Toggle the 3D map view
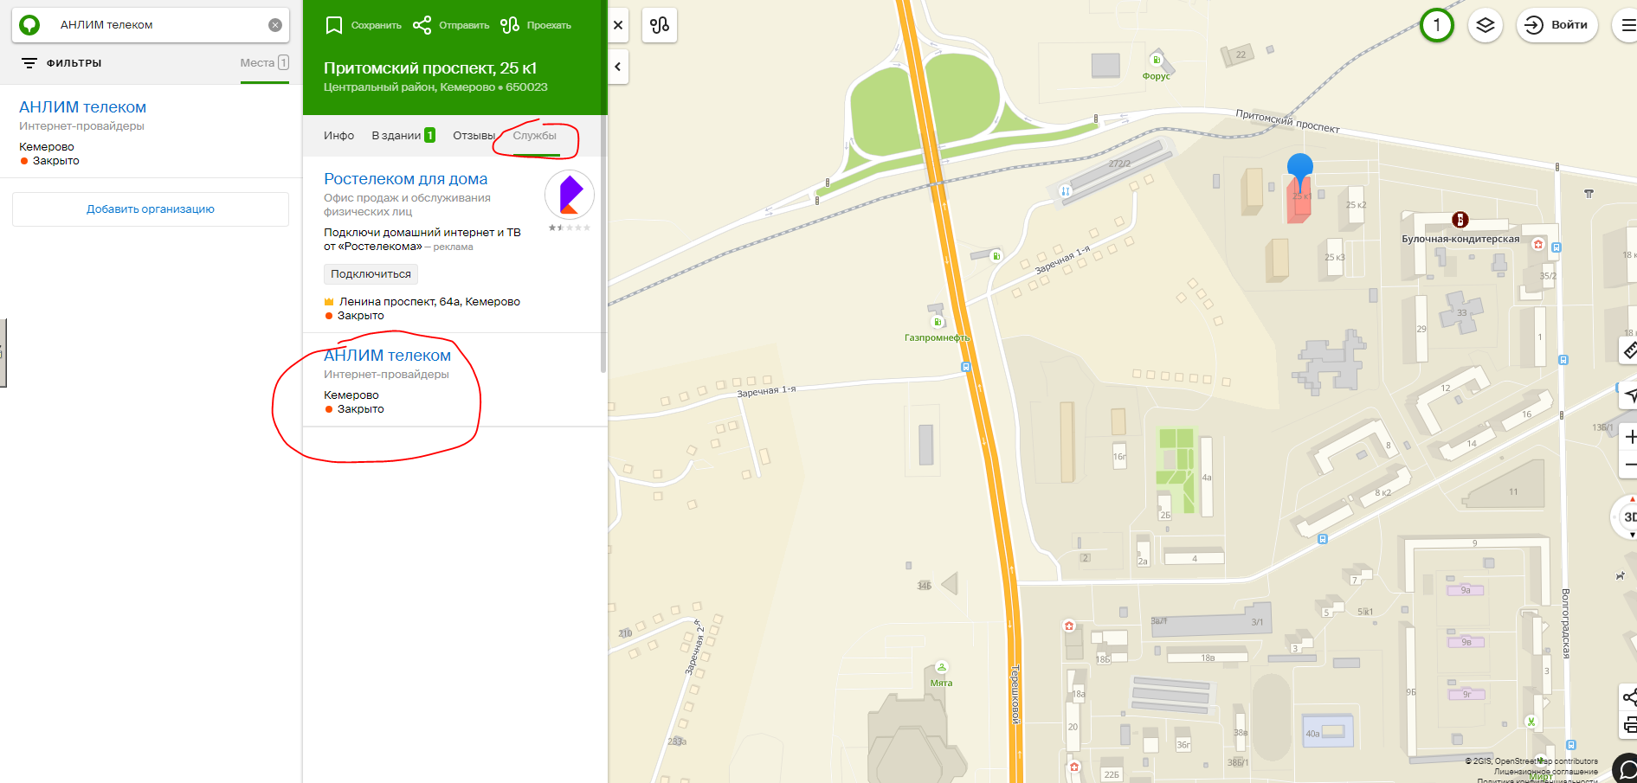This screenshot has height=783, width=1637. 1627,517
